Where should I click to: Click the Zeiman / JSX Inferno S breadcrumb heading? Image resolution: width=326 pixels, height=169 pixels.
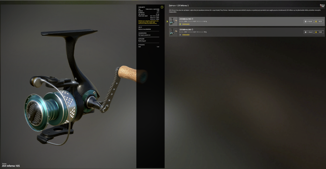click(x=179, y=6)
